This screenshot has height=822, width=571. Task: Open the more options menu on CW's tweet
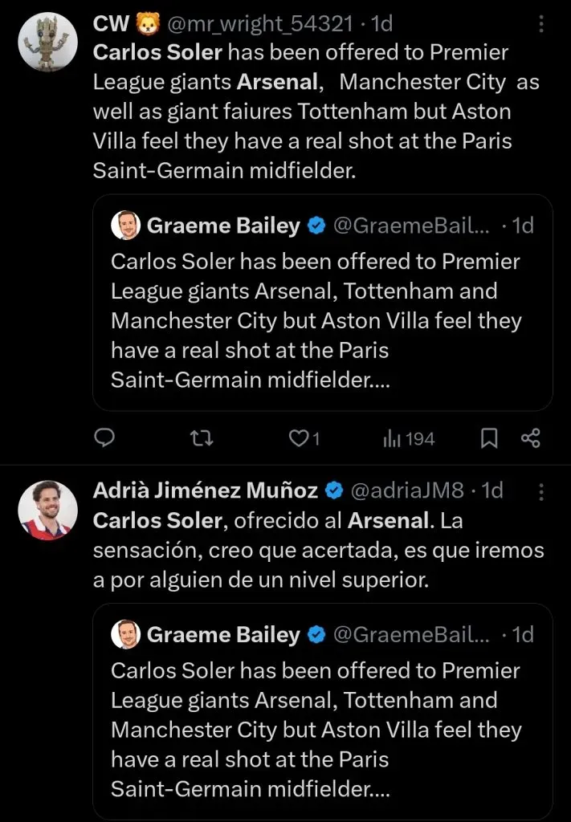tap(543, 23)
